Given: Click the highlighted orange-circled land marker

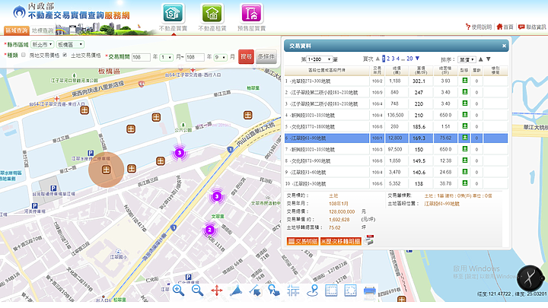Looking at the screenshot, I should click(x=106, y=170).
